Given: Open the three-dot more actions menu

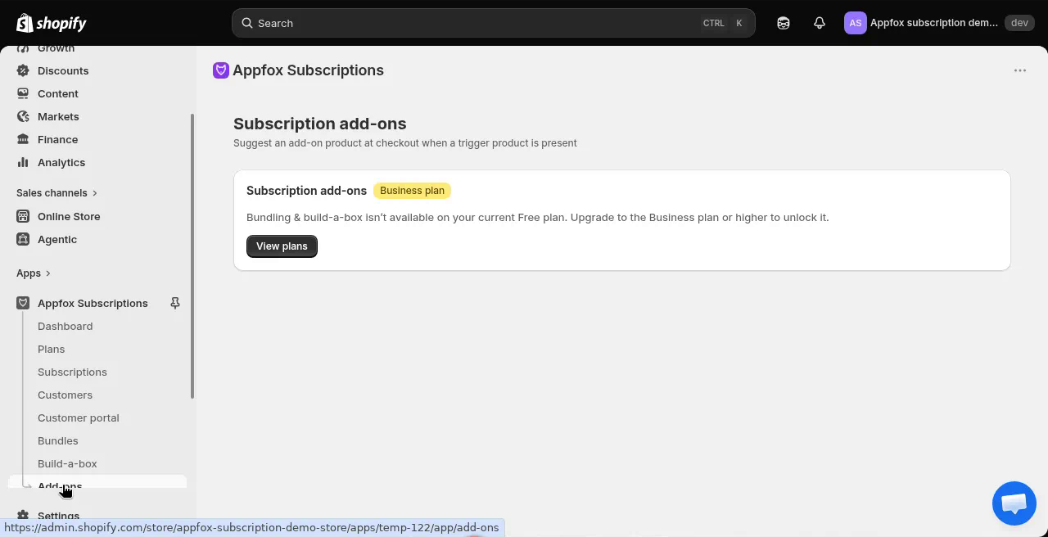Looking at the screenshot, I should (1020, 70).
